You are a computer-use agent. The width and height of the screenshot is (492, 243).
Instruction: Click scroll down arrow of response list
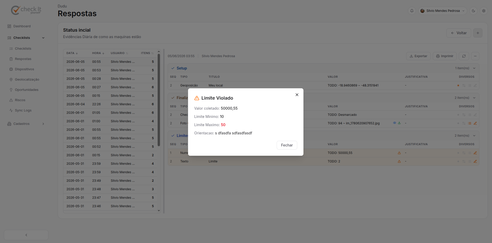(x=159, y=211)
